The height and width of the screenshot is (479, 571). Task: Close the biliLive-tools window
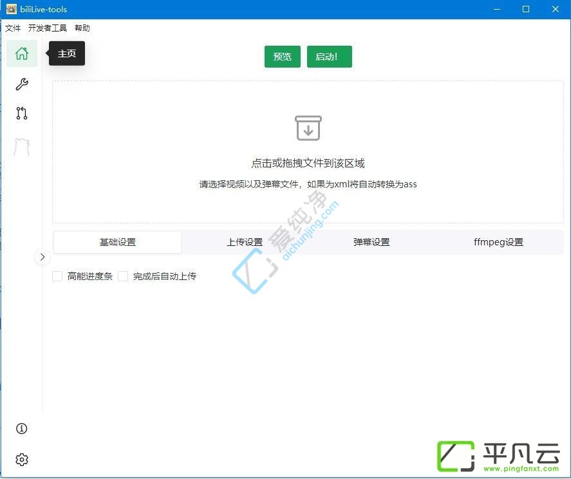pyautogui.click(x=556, y=9)
